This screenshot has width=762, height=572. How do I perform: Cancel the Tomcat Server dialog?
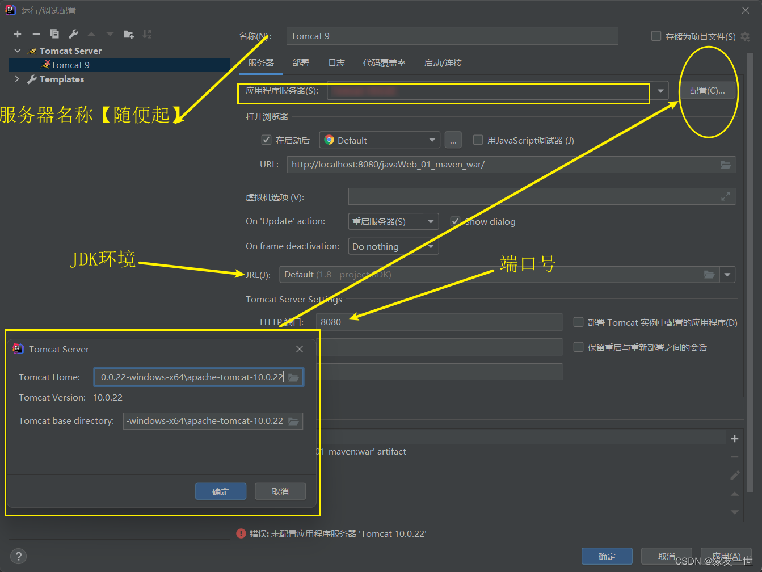coord(280,491)
